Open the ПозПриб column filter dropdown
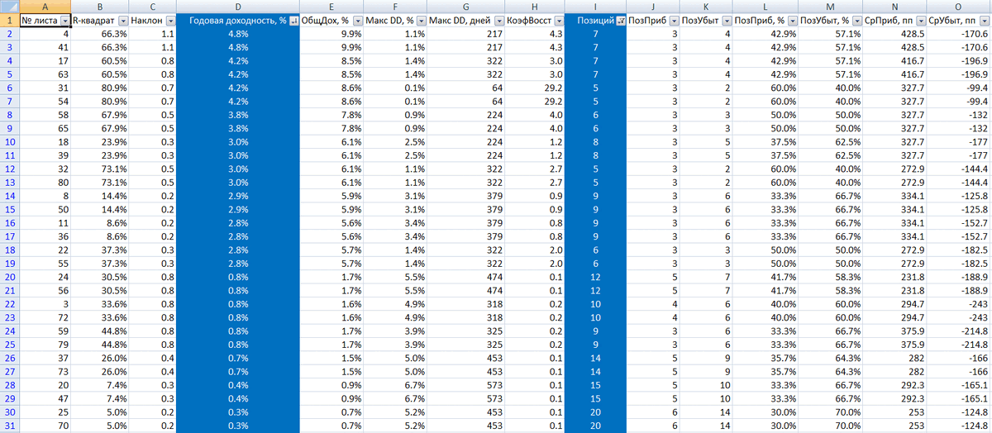Screen dimensions: 992x433 click(x=673, y=20)
